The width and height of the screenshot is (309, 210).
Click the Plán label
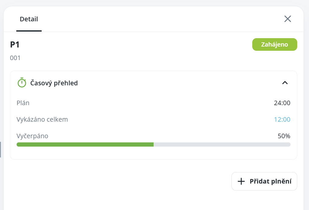click(23, 103)
